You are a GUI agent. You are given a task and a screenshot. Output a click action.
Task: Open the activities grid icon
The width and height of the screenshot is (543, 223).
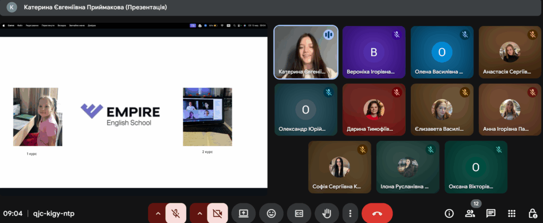[512, 213]
